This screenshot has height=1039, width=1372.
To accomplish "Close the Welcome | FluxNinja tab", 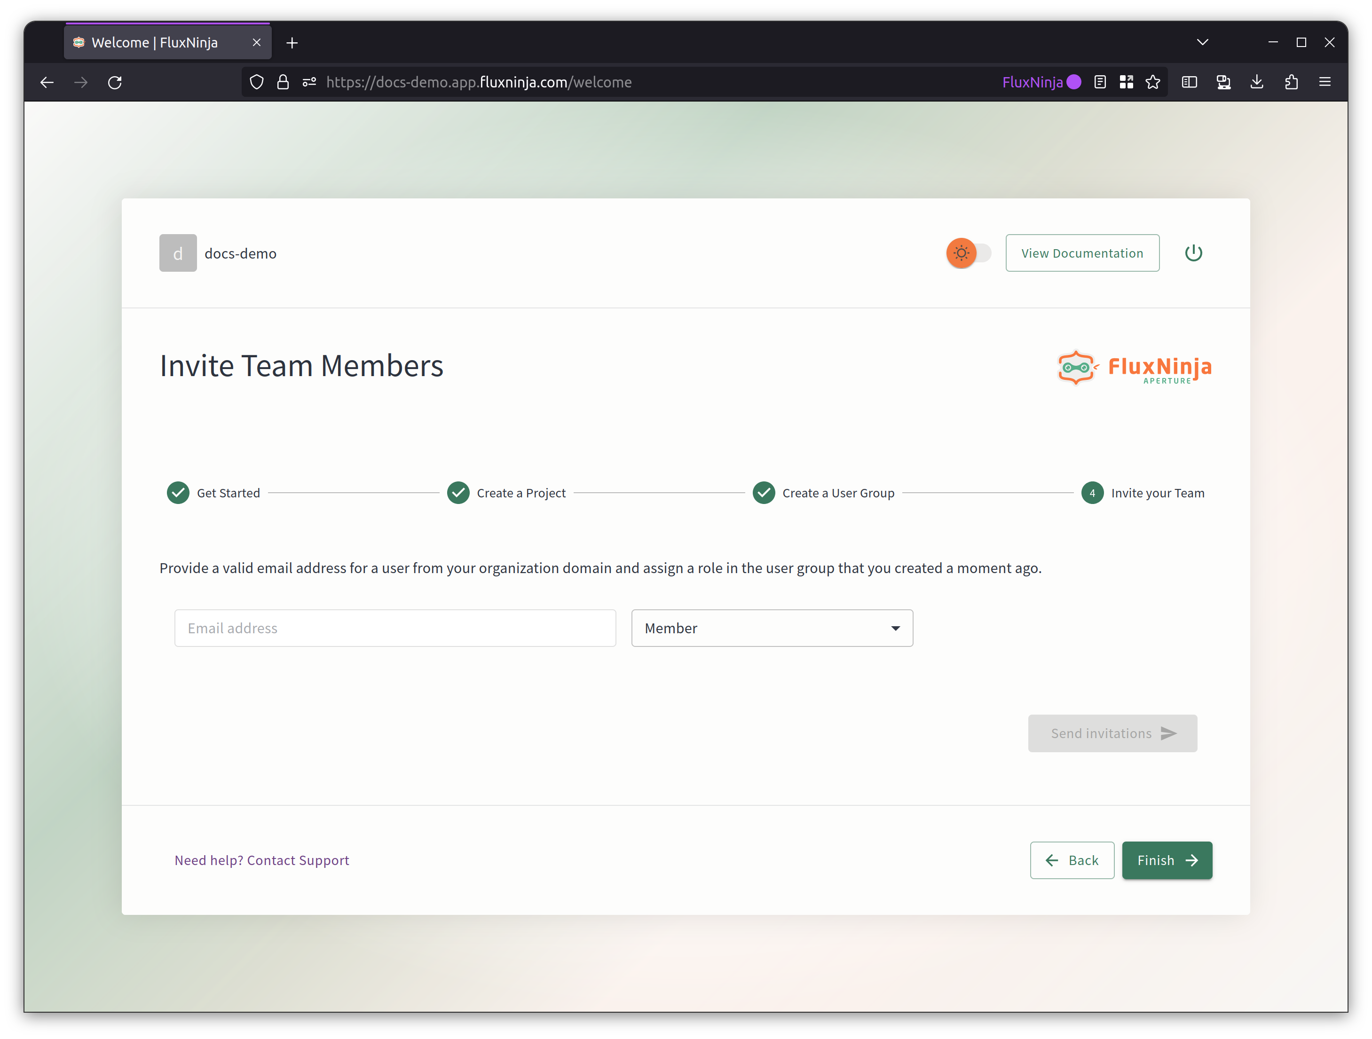I will [x=256, y=42].
